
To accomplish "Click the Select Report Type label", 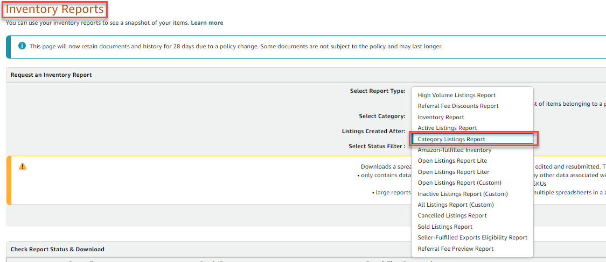I will [x=378, y=91].
